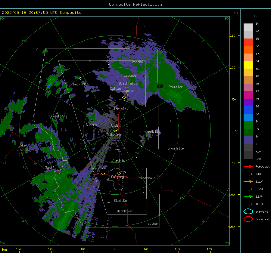
Task: Pick the magenta 39–42 dBZ color swatch
Action: 248,95
